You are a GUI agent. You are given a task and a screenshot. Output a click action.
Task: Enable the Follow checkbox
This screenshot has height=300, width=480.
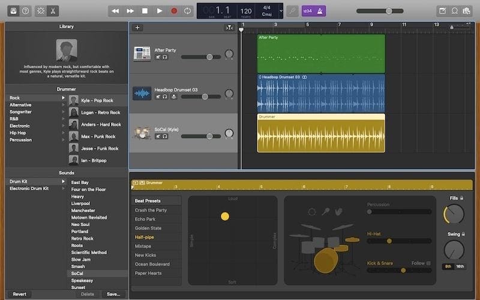pos(428,263)
